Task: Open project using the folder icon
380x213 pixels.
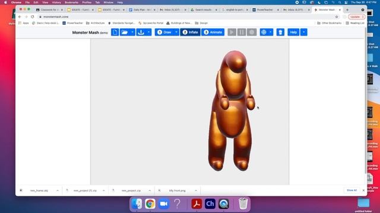Action: pyautogui.click(x=125, y=32)
